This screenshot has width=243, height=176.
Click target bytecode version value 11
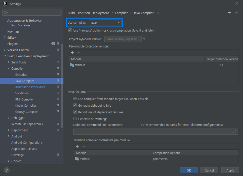[221, 65]
